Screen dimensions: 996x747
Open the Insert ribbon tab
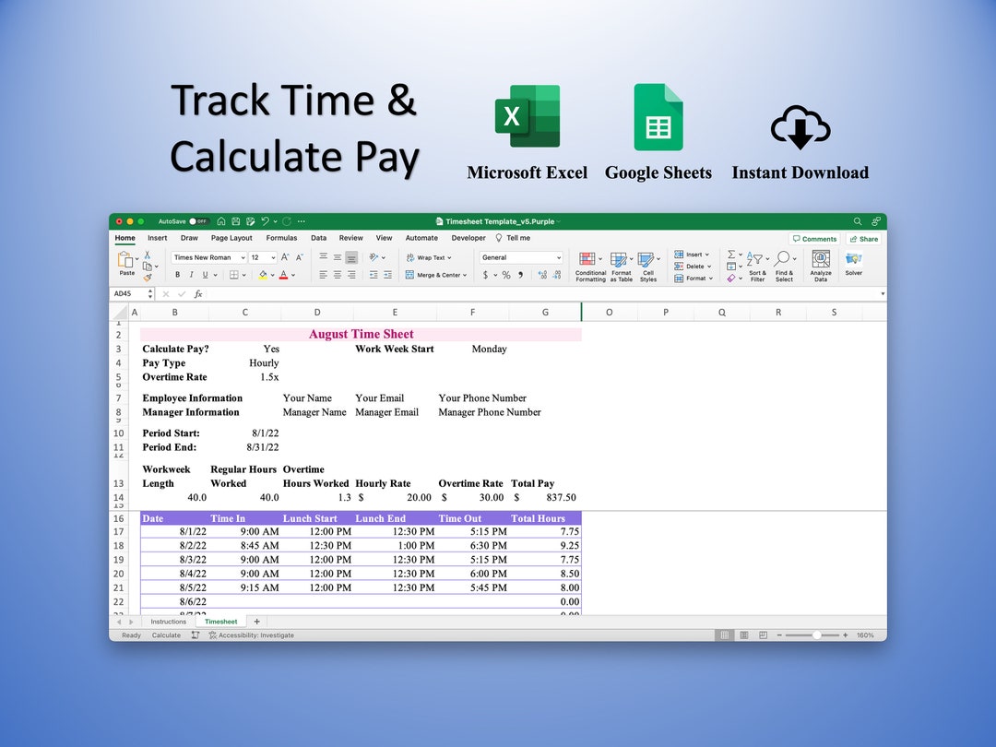(x=158, y=238)
